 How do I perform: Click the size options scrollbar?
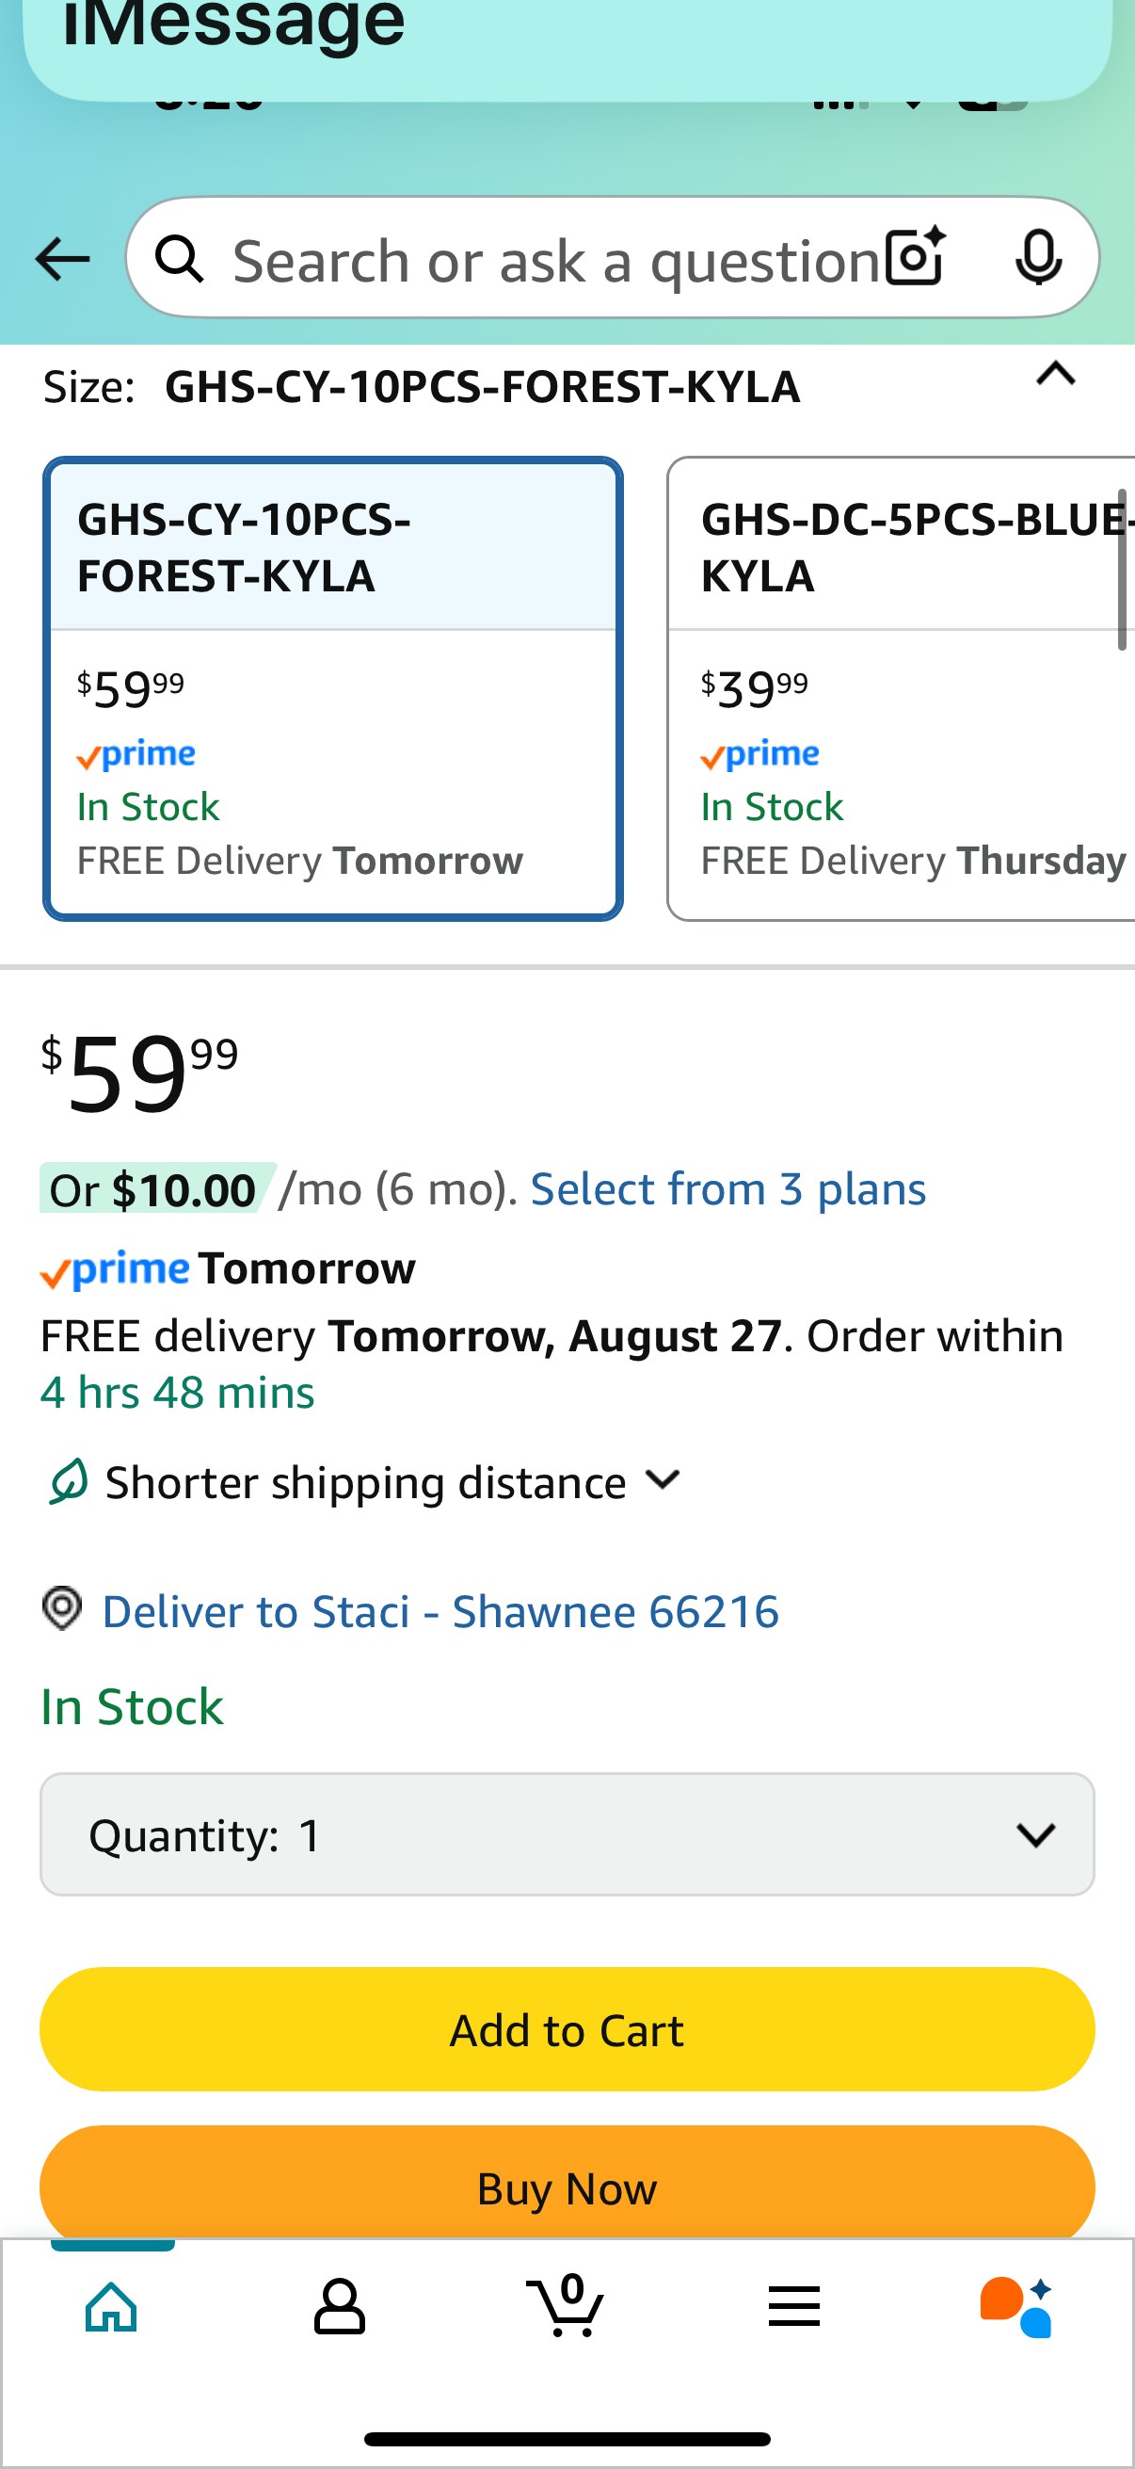pos(1122,570)
